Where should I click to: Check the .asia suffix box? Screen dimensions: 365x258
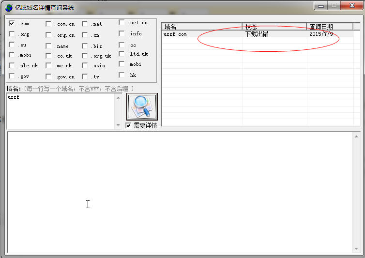(x=85, y=65)
